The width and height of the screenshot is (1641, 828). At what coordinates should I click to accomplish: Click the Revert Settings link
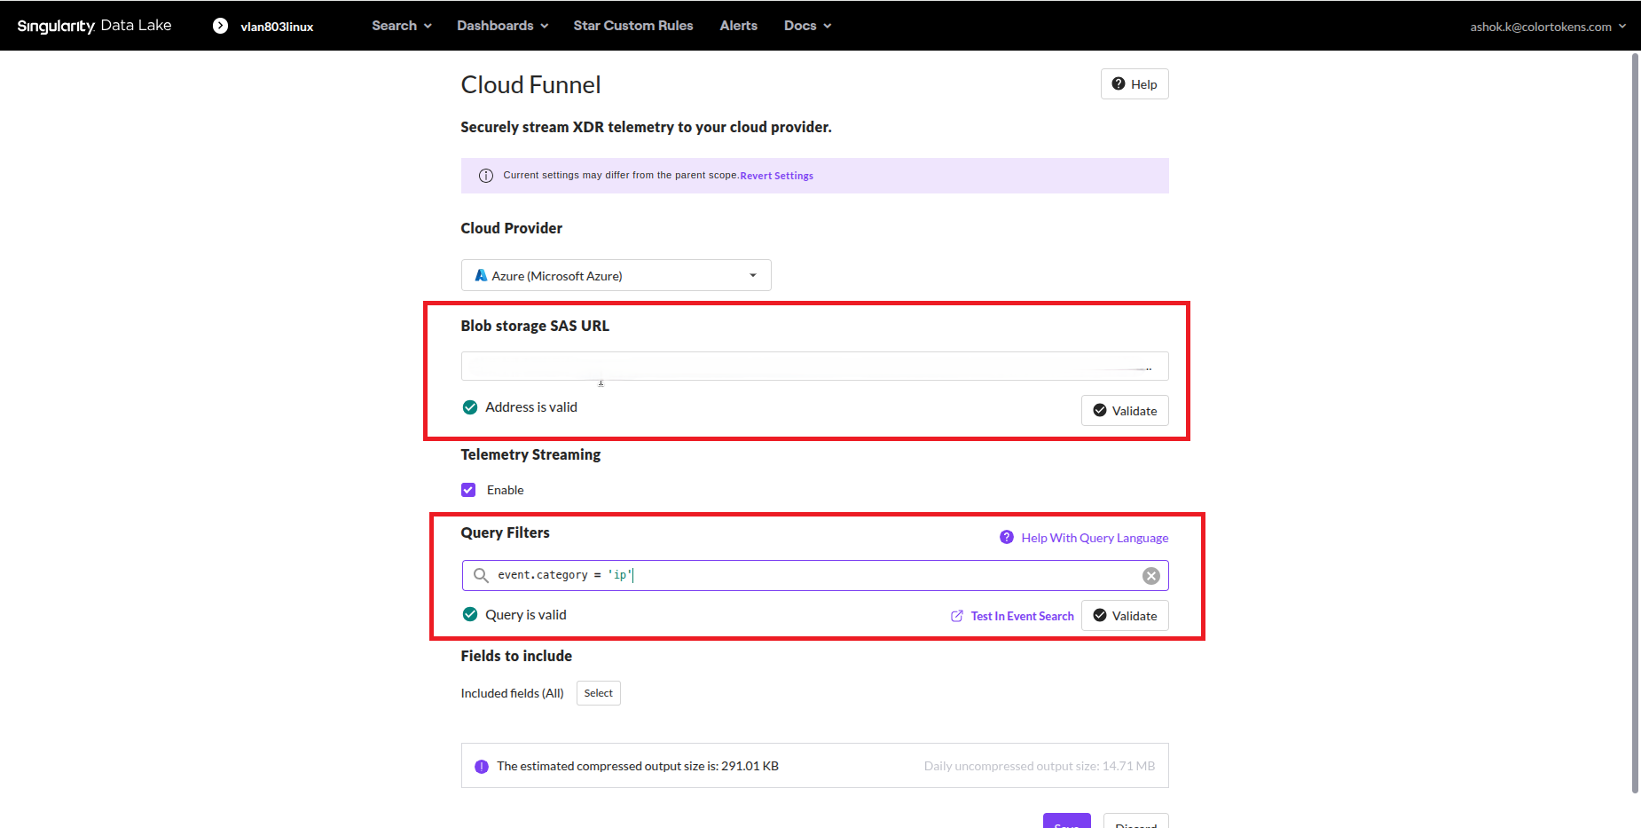(x=776, y=176)
